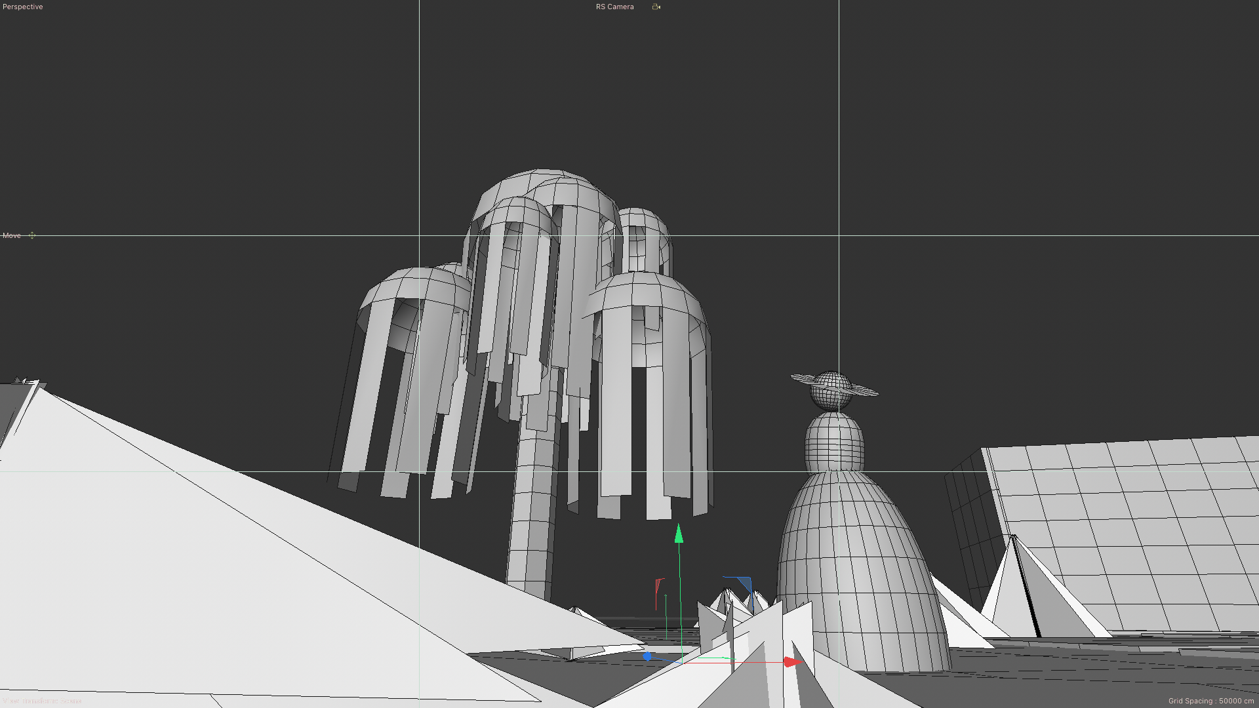This screenshot has height=708, width=1259.
Task: Select the large white pyramid at left
Action: coord(197,557)
